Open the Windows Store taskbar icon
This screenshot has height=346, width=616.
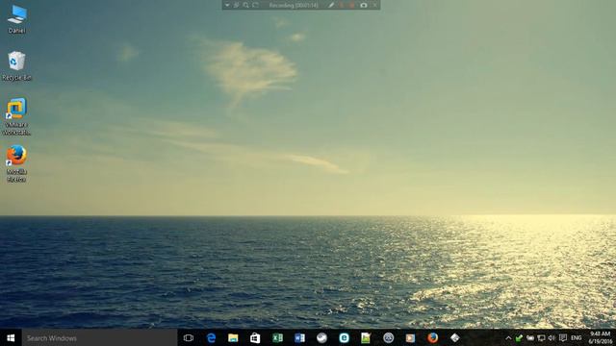(x=255, y=337)
